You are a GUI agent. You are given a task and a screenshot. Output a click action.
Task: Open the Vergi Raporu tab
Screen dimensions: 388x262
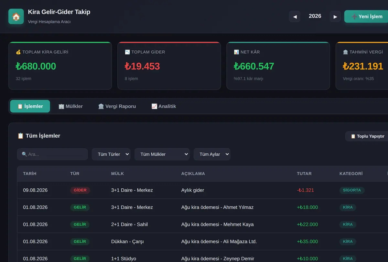pos(117,106)
